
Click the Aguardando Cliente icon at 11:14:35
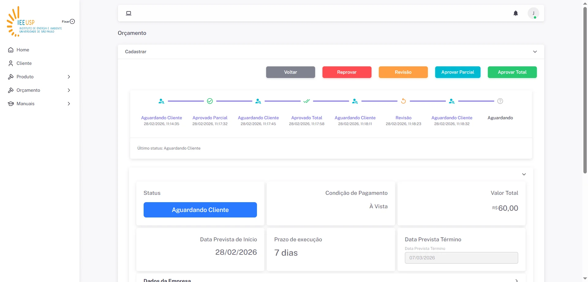point(161,101)
